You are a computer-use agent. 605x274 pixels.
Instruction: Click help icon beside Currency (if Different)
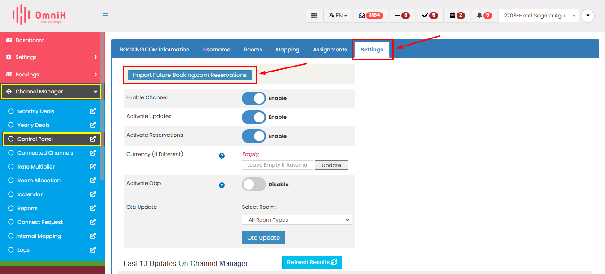coord(222,156)
